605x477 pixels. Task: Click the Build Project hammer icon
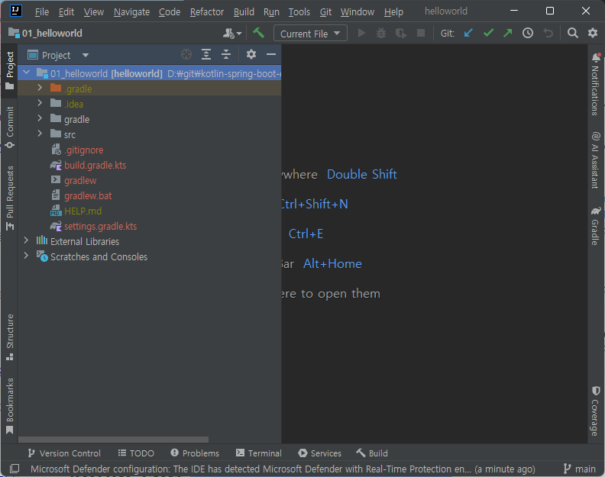258,33
